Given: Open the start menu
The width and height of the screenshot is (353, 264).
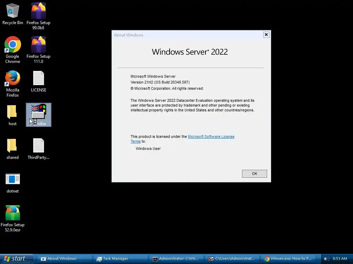Looking at the screenshot, I should (x=17, y=258).
